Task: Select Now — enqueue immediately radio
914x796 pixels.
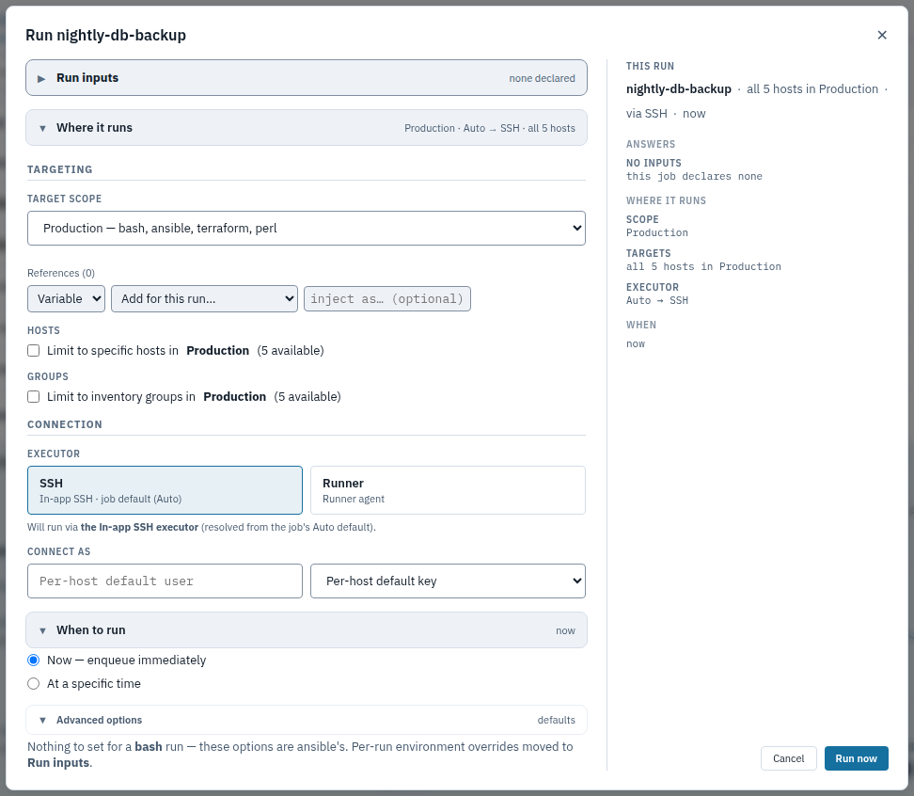Action: (x=34, y=661)
